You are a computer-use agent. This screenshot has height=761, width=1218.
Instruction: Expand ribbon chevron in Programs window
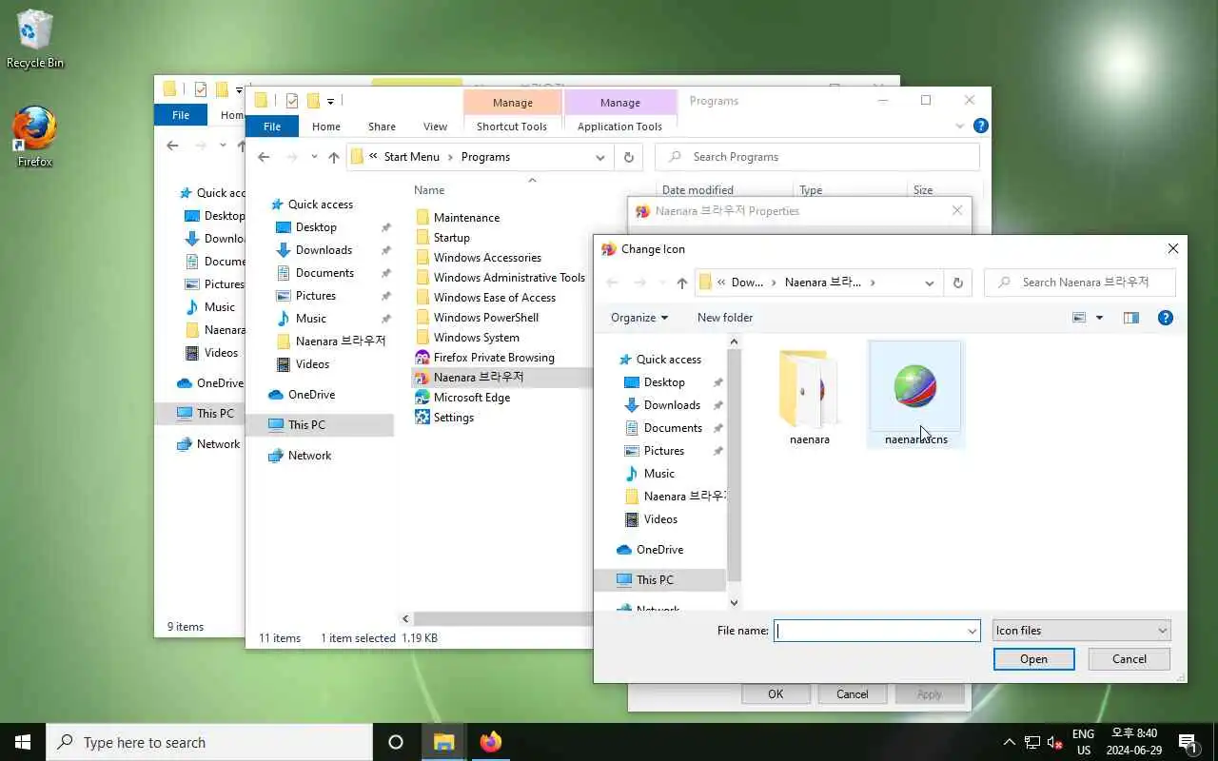(x=959, y=127)
